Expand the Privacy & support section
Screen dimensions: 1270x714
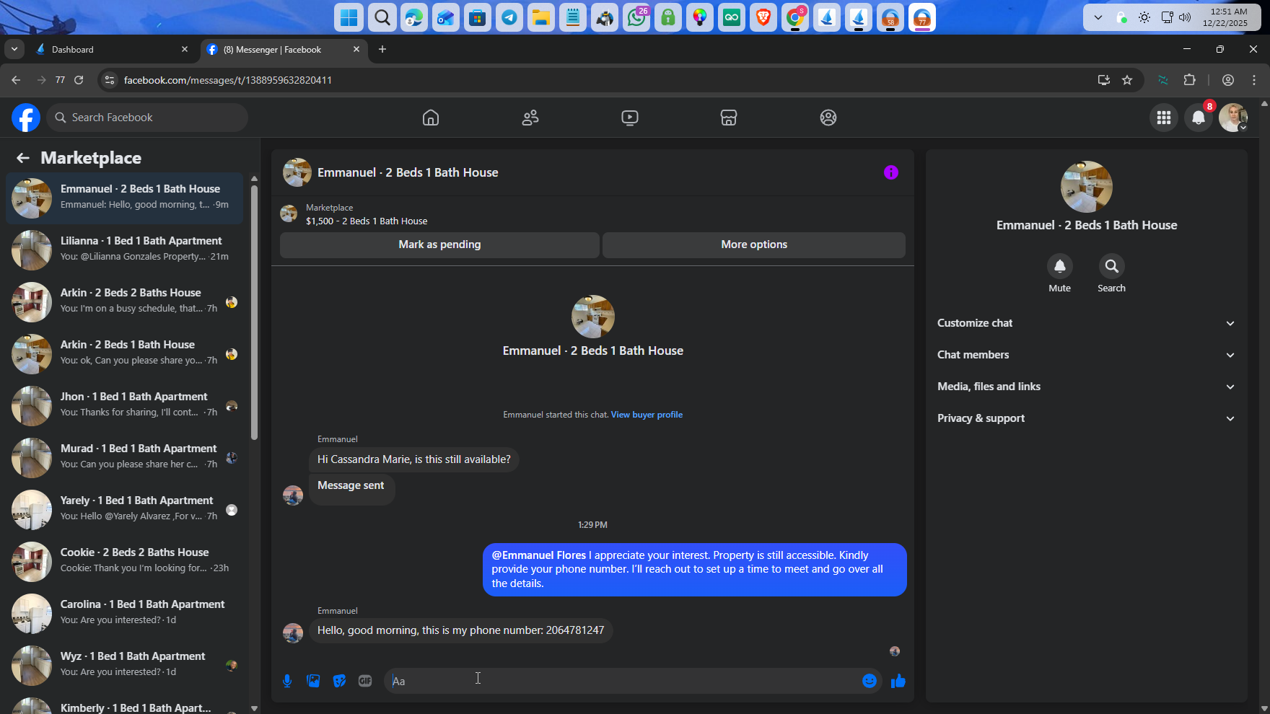(1086, 418)
